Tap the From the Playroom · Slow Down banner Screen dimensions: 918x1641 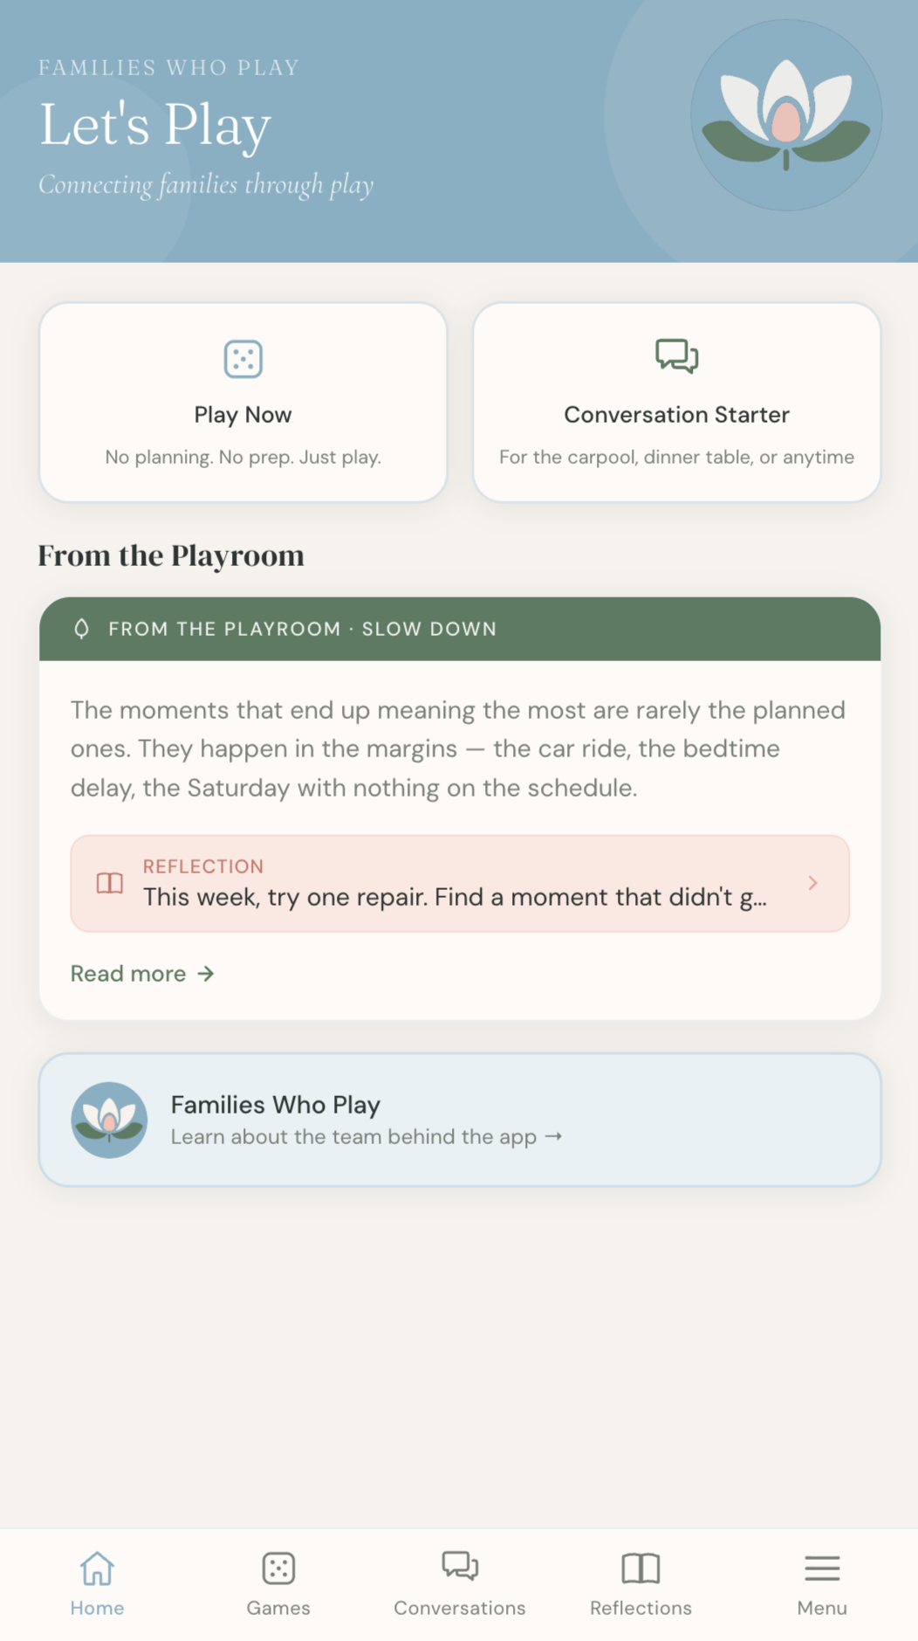click(x=460, y=629)
